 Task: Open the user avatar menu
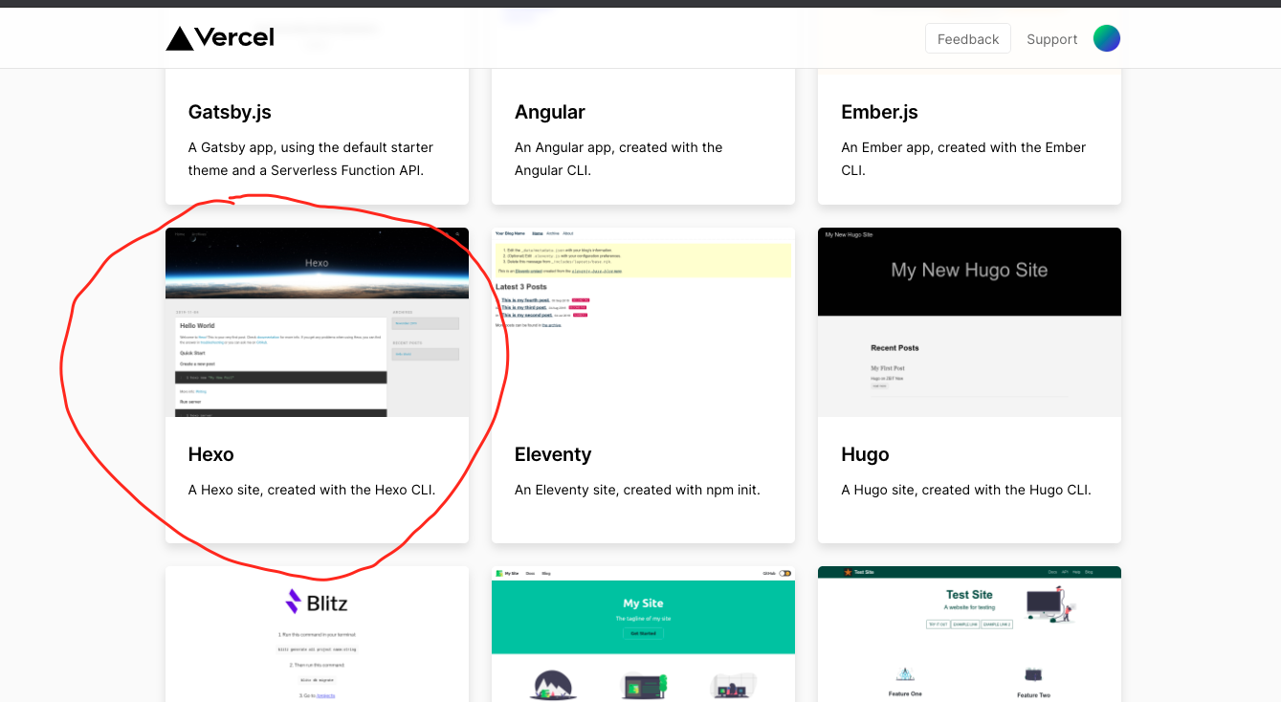pos(1107,38)
